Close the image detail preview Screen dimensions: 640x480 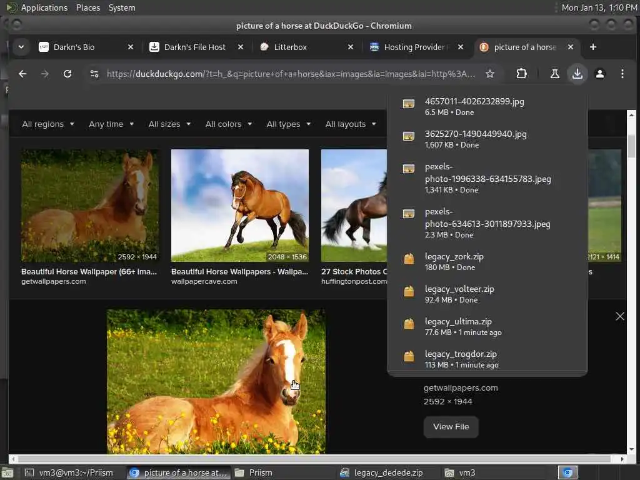pos(619,316)
